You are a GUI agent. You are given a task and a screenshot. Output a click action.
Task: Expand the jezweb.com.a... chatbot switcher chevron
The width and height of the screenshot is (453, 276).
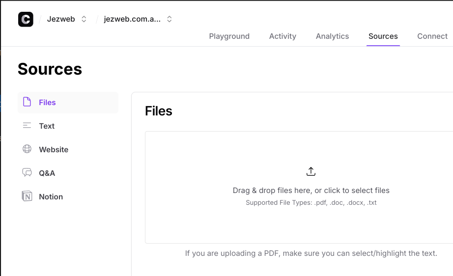170,19
